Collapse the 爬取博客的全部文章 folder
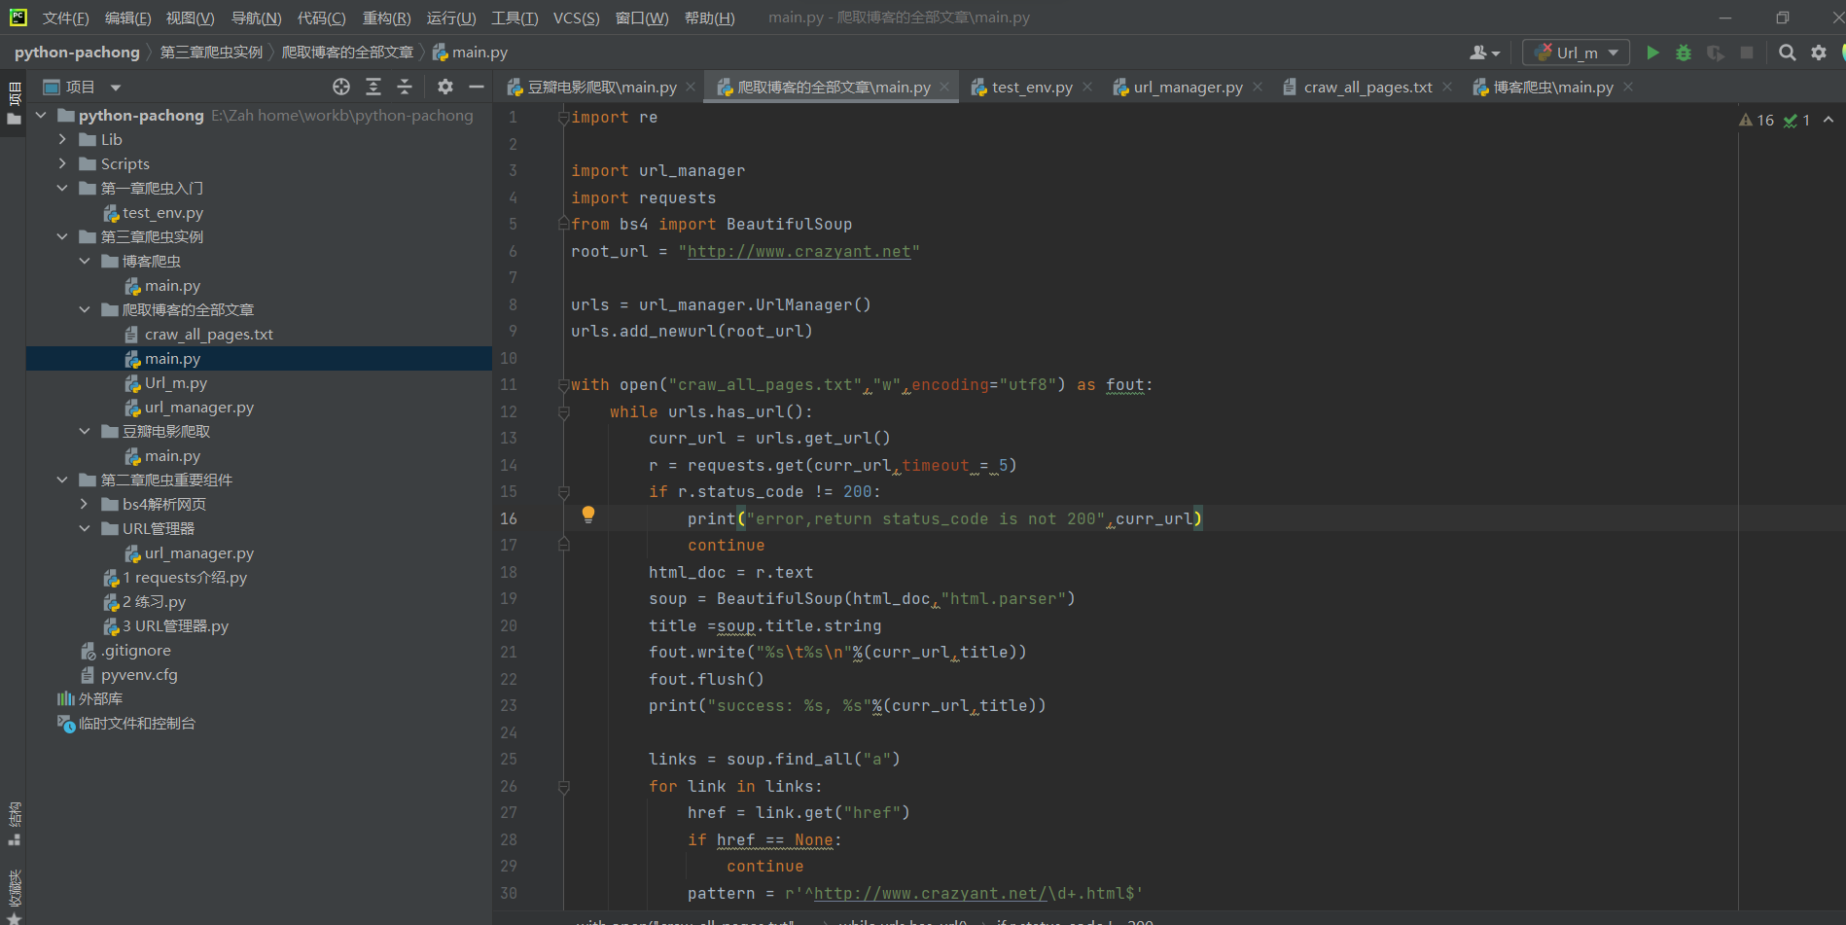This screenshot has width=1846, height=925. coord(85,309)
